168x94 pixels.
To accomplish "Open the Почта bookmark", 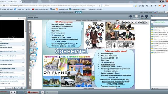I will coord(10,9).
